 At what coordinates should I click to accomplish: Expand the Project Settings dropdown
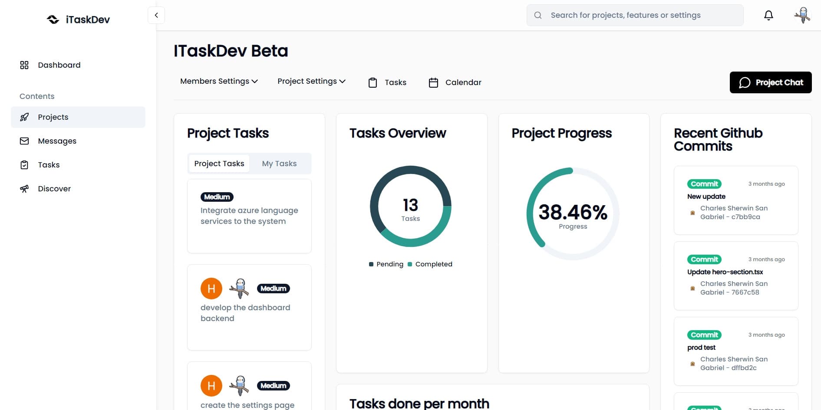(311, 82)
